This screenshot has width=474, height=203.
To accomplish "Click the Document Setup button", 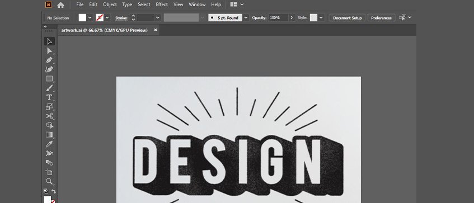I will pos(348,18).
